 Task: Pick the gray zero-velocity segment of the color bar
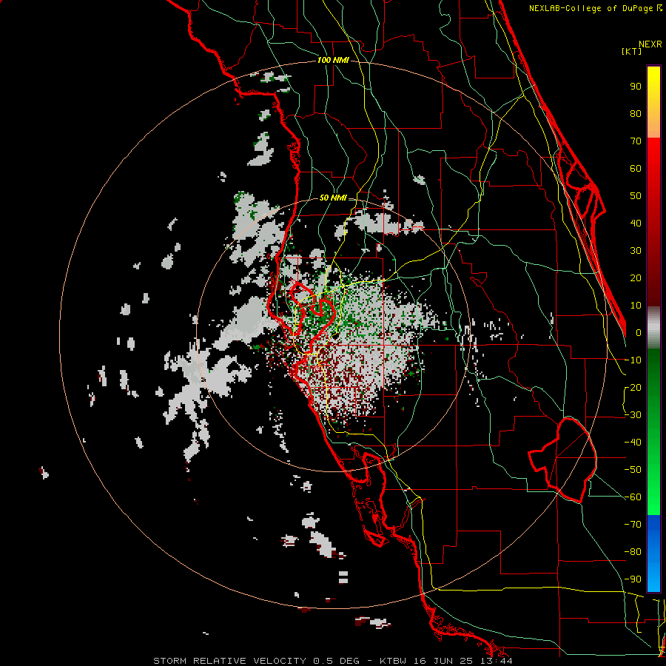(653, 328)
